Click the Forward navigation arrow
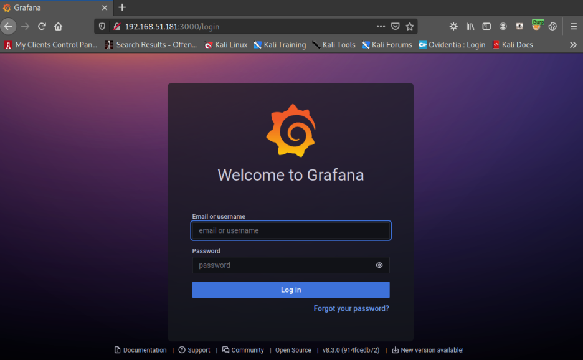 [x=26, y=26]
